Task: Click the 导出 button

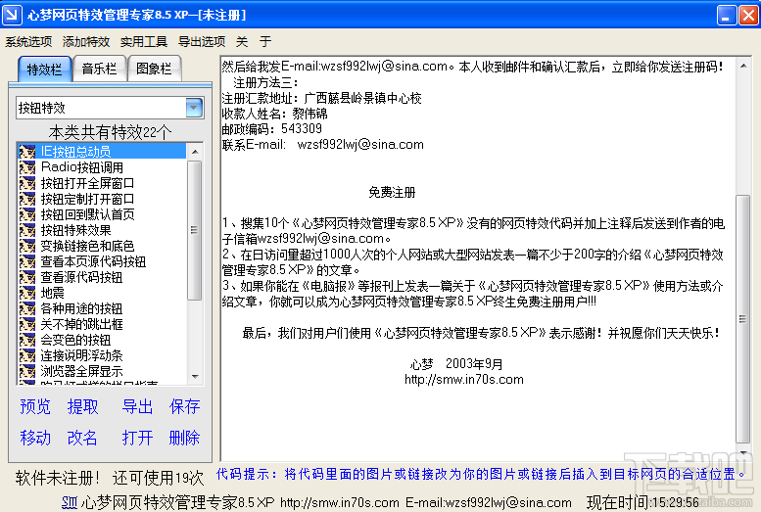Action: pos(137,406)
